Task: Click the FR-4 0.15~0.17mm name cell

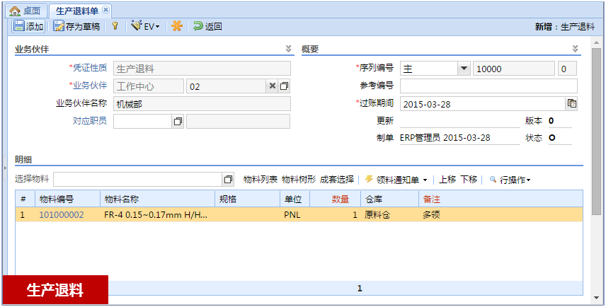Action: (157, 215)
